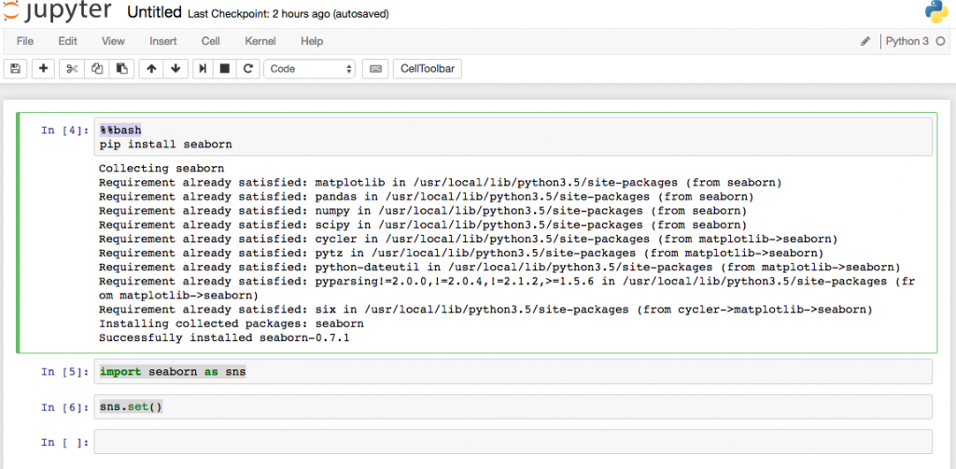
Task: Click the Python 3 kernel name
Action: [x=907, y=41]
